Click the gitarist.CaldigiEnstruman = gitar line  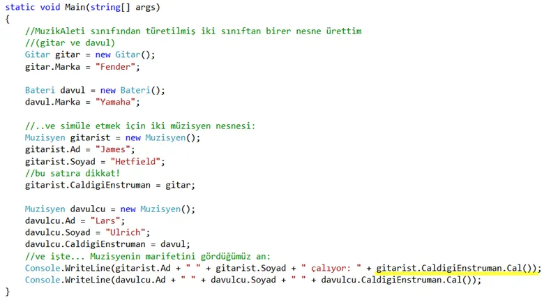(110, 186)
